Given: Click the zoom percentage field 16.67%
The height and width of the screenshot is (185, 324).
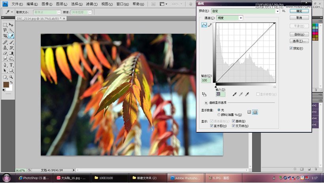Looking at the screenshot, I should pos(21,170).
